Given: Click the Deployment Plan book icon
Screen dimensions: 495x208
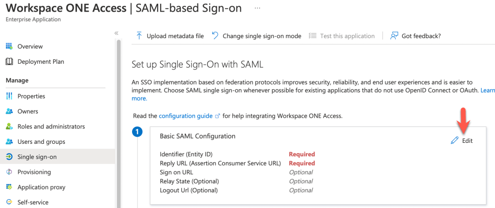Looking at the screenshot, I should (9, 62).
